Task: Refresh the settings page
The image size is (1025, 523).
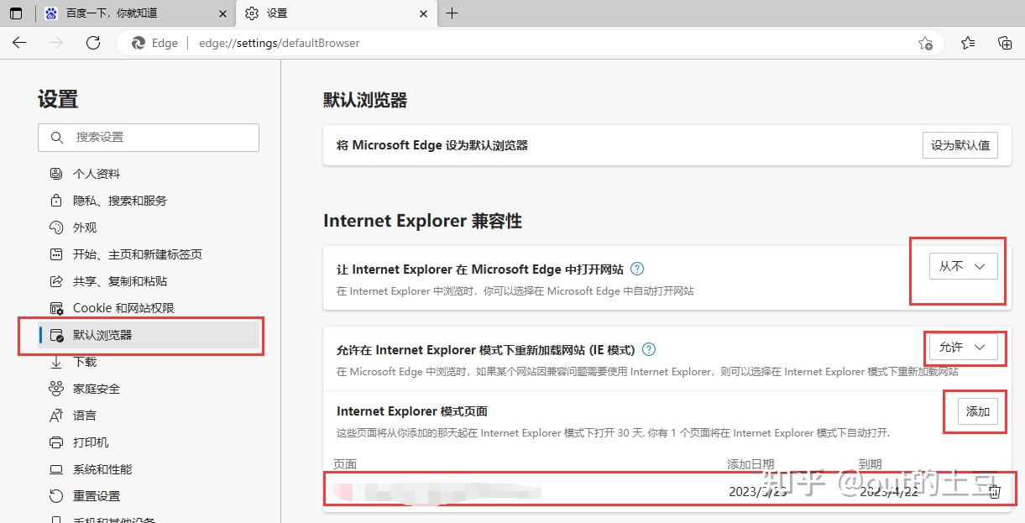Action: click(93, 43)
